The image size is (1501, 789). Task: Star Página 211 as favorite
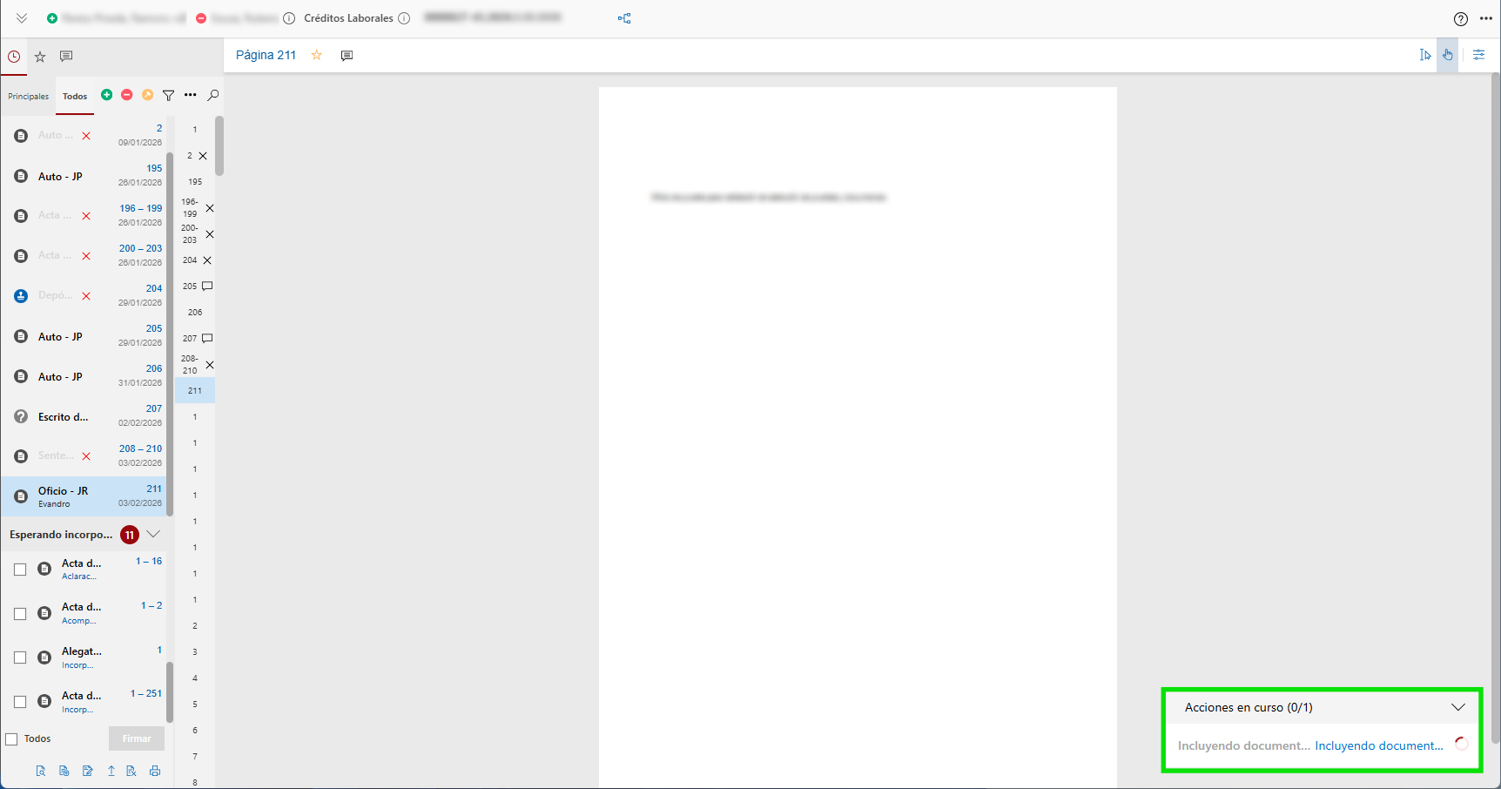click(x=317, y=55)
